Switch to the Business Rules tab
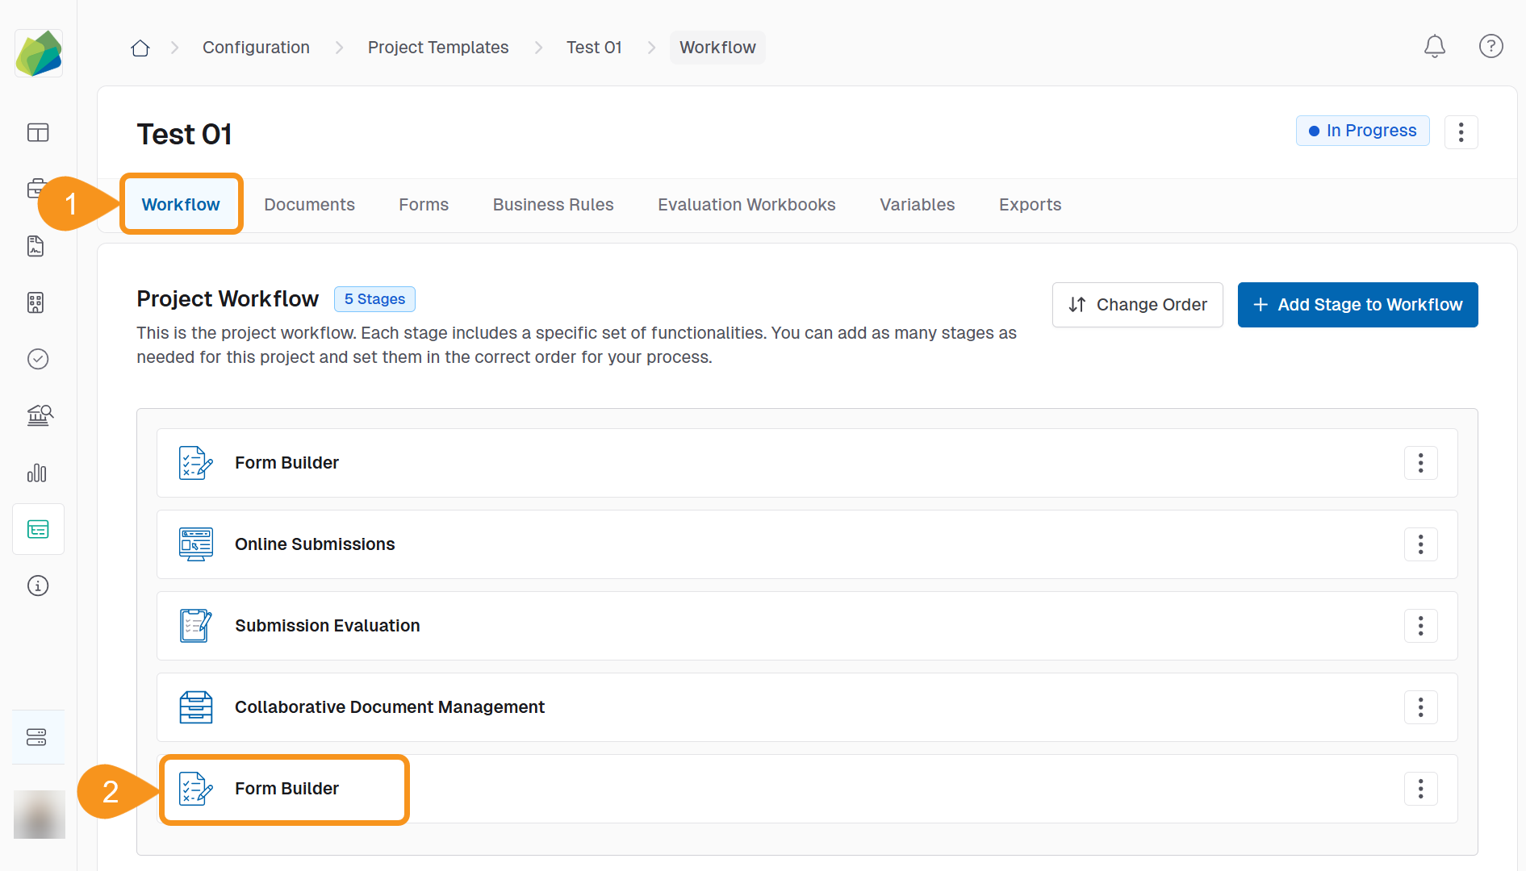 coord(553,205)
